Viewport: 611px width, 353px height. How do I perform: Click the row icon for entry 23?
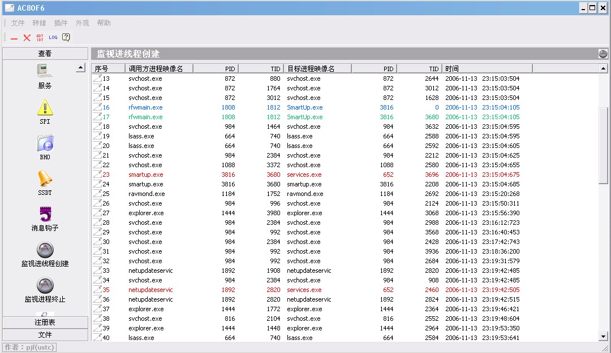coord(97,175)
